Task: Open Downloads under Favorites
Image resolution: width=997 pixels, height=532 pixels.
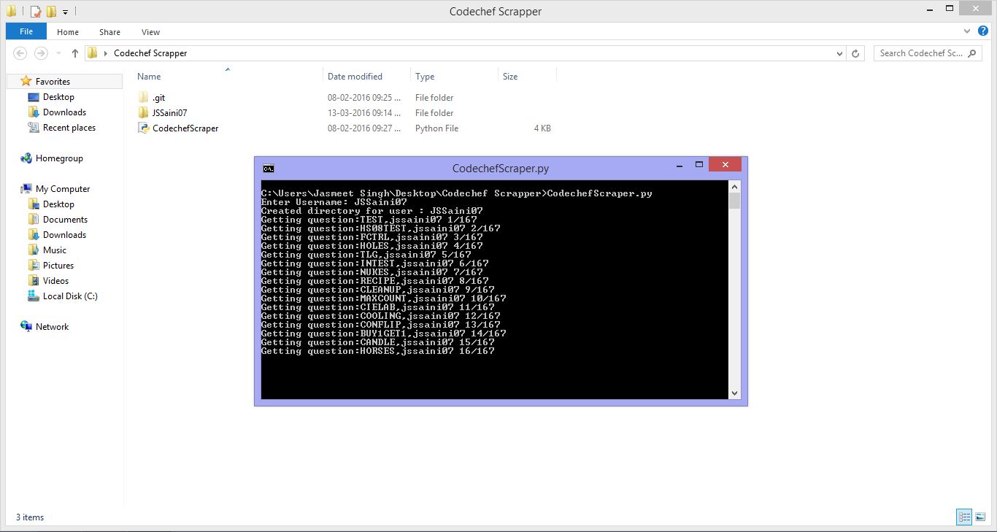Action: pyautogui.click(x=64, y=112)
